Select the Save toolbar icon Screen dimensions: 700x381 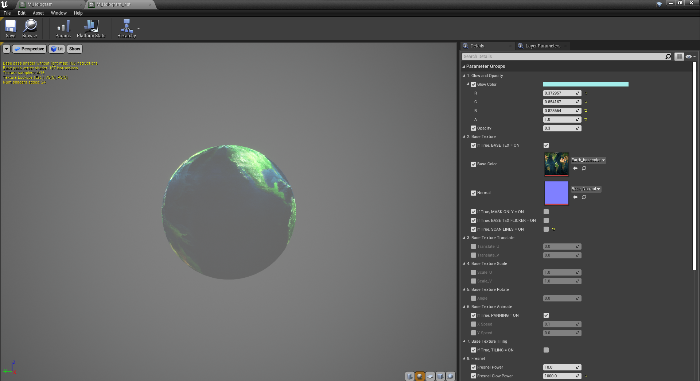pyautogui.click(x=10, y=28)
